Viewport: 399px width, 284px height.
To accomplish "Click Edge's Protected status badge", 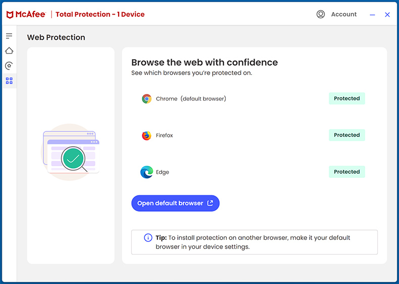I will 347,172.
